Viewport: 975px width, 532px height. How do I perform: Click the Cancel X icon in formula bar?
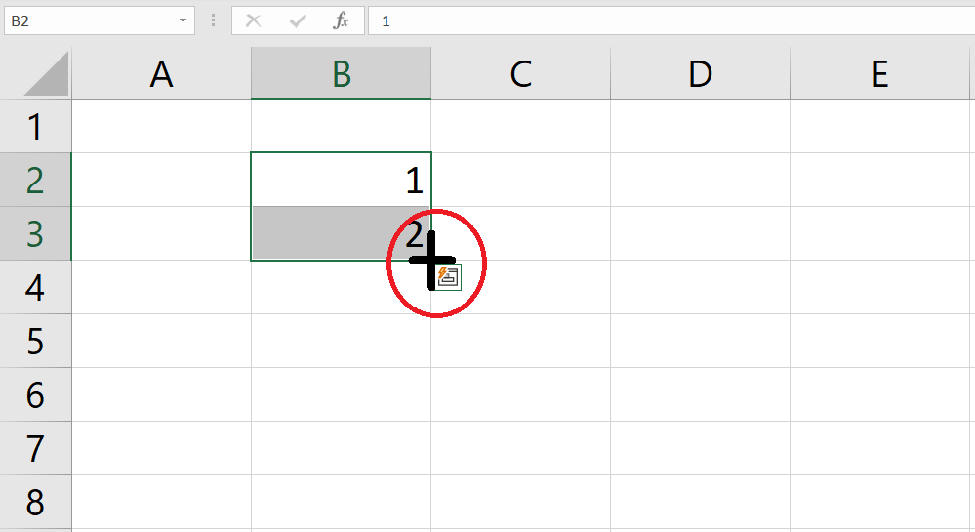click(x=254, y=20)
